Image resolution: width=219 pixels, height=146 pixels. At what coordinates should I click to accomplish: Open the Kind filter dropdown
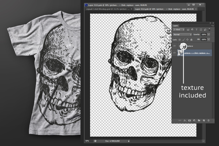pyautogui.click(x=179, y=30)
